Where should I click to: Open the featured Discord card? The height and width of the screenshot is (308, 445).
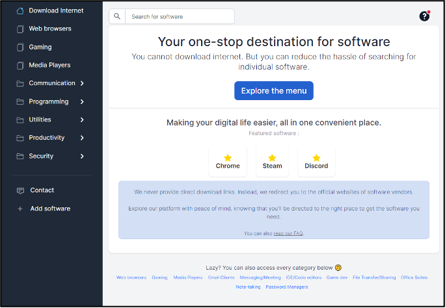point(316,162)
